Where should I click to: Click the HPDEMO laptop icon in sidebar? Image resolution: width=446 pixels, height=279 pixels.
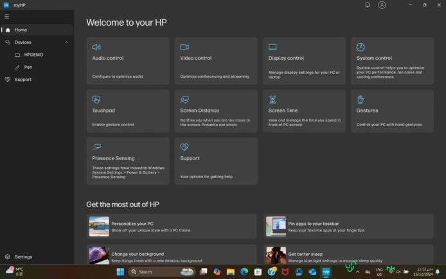(17, 55)
